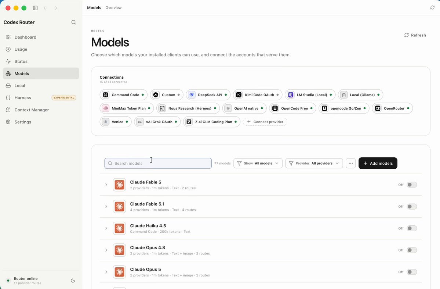Click the Claude Fable 5 model logo
This screenshot has height=289, width=440.
pos(119,185)
